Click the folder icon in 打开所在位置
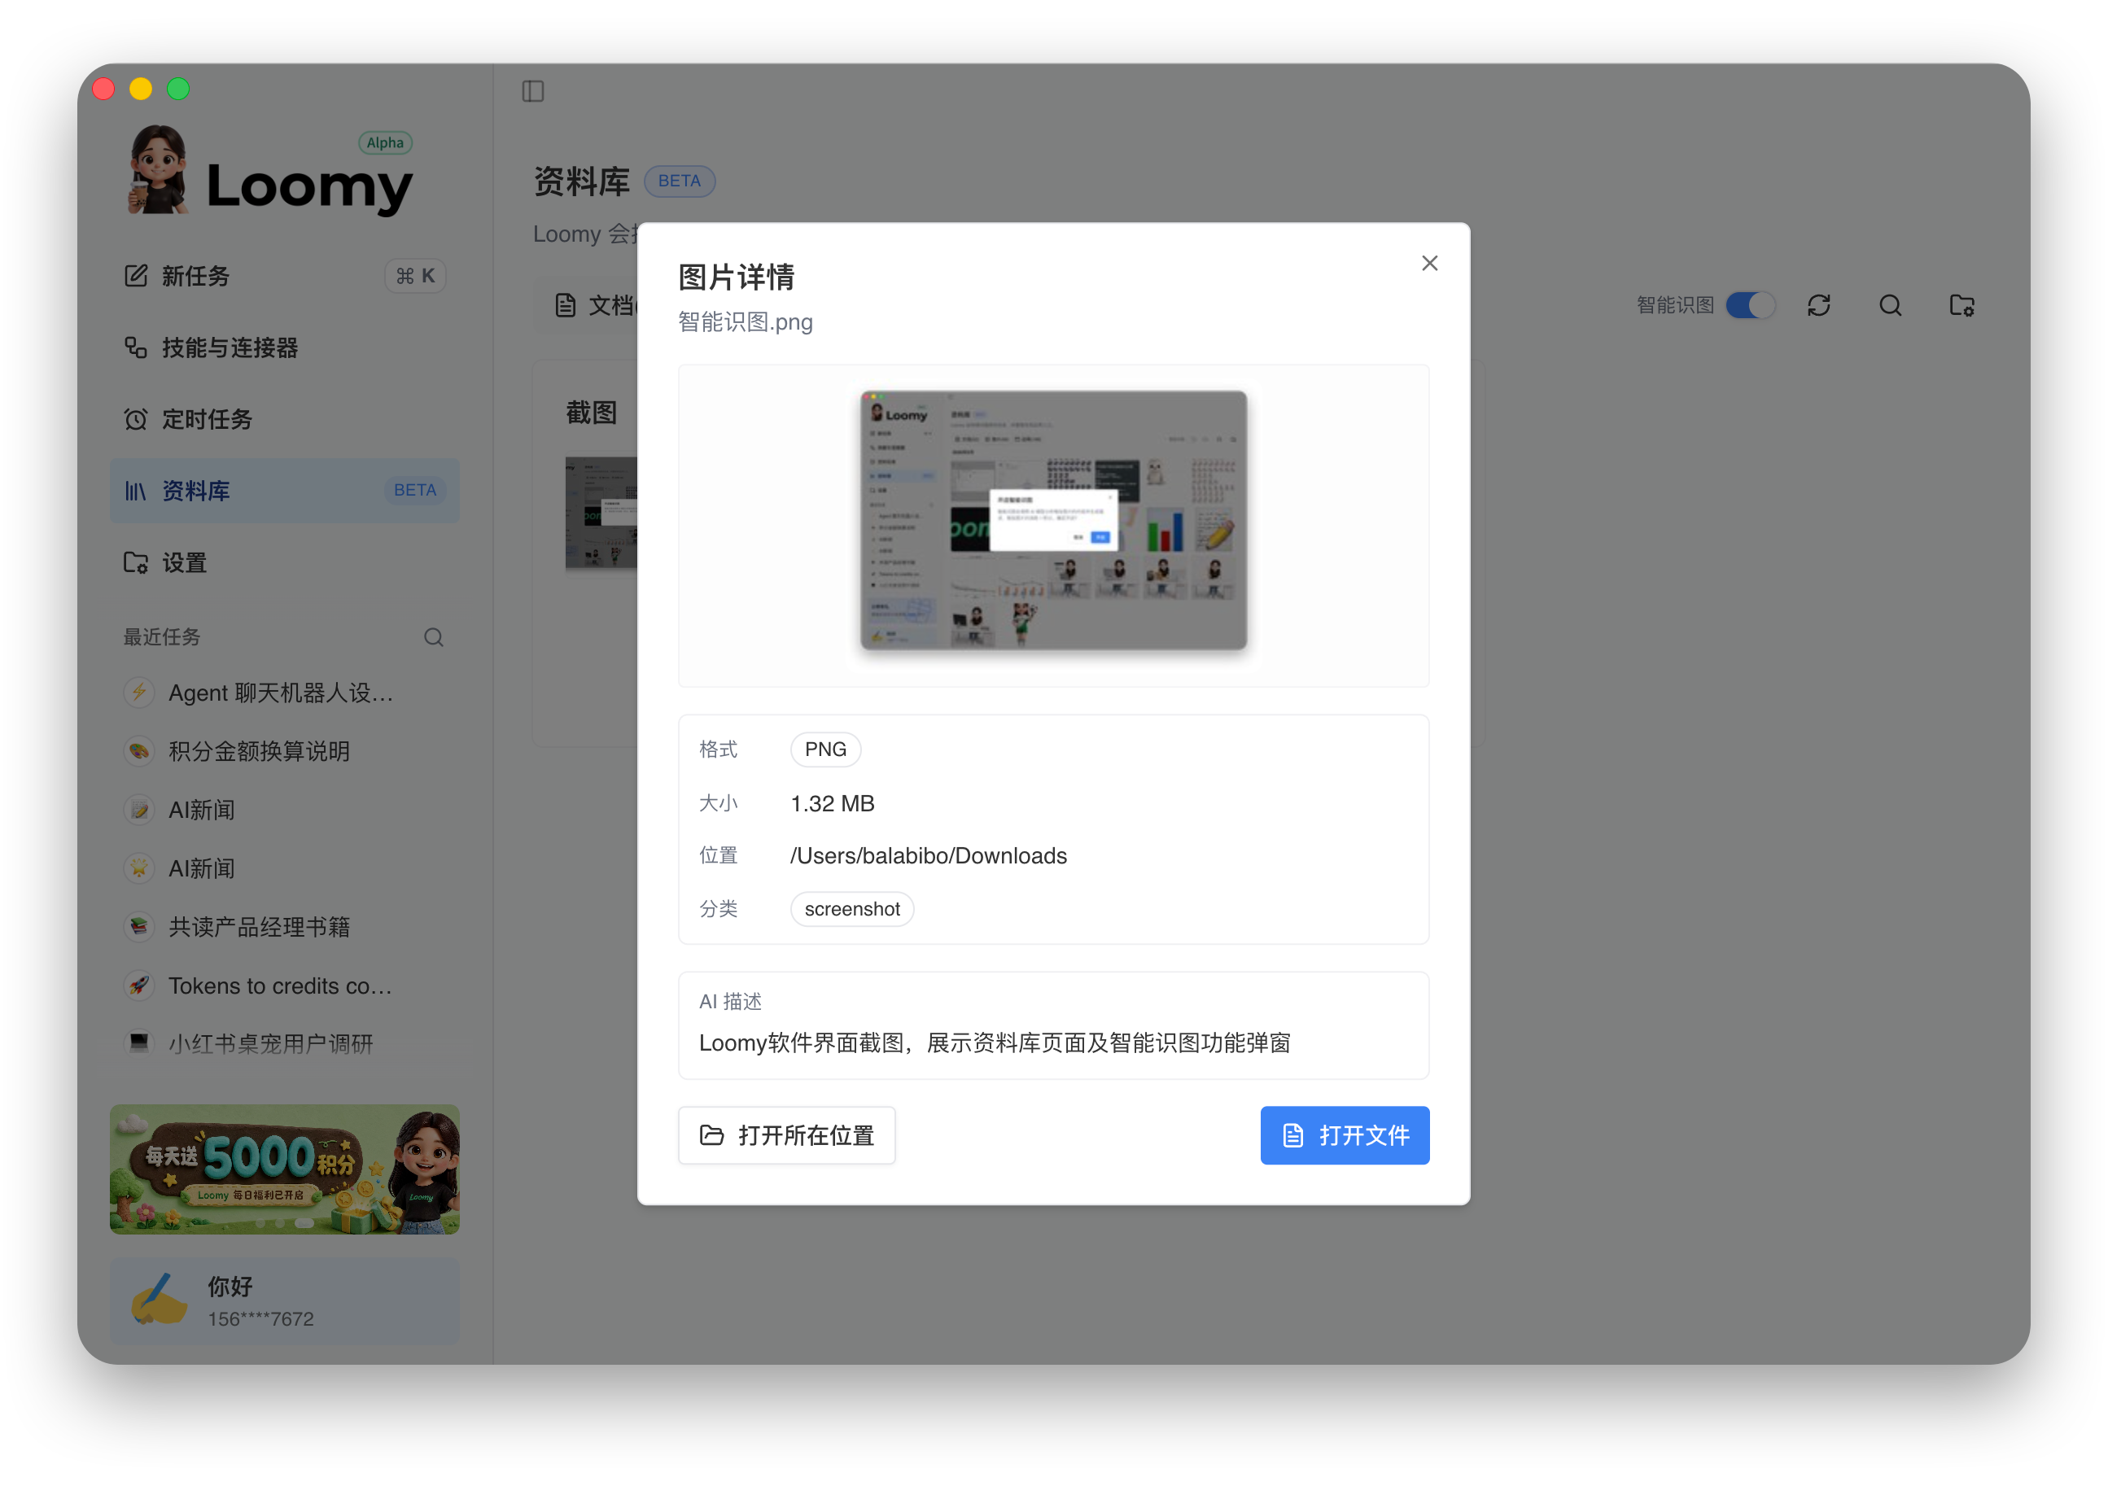2108x1486 pixels. pos(711,1135)
